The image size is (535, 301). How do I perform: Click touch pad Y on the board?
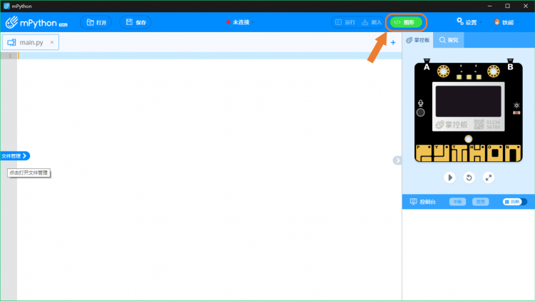click(441, 153)
